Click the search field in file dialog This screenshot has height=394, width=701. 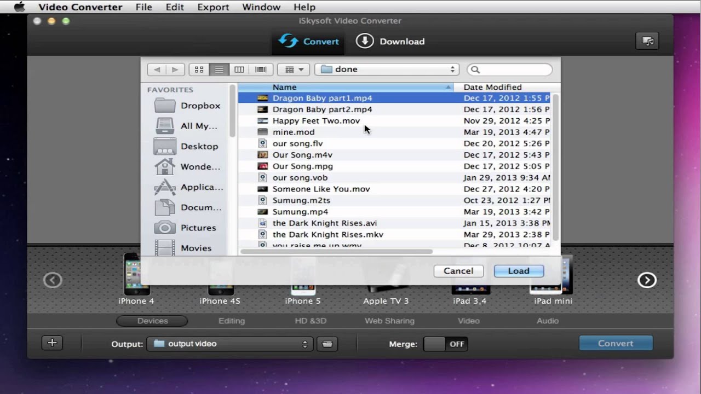coord(510,69)
